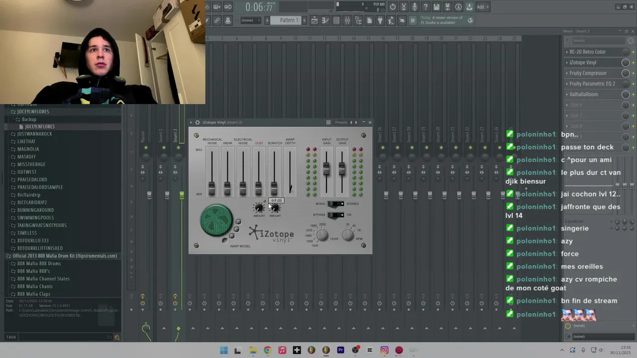Click the cut/scissors tool icon in top toolbar
This screenshot has height=358, width=637.
404,7
